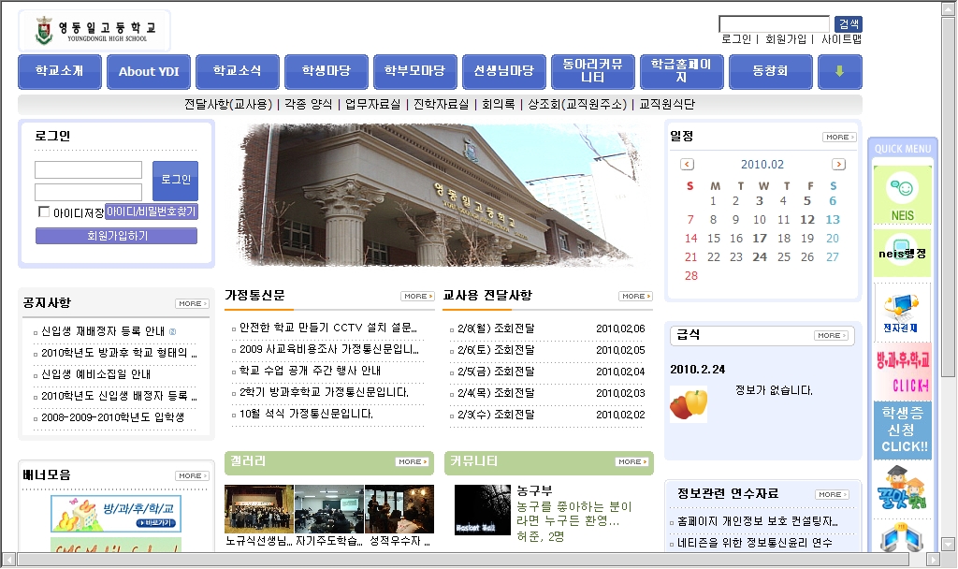Go to previous month in calendar
Image resolution: width=958 pixels, height=569 pixels.
tap(688, 164)
